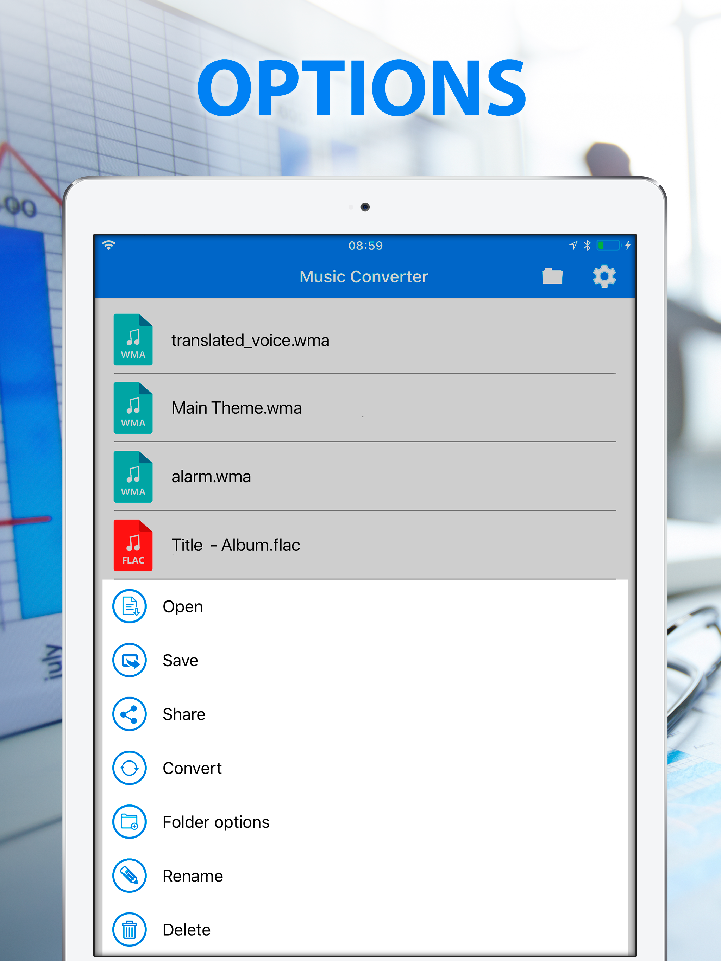Click the red FLAC file thumbnail
This screenshot has width=721, height=961.
(133, 545)
